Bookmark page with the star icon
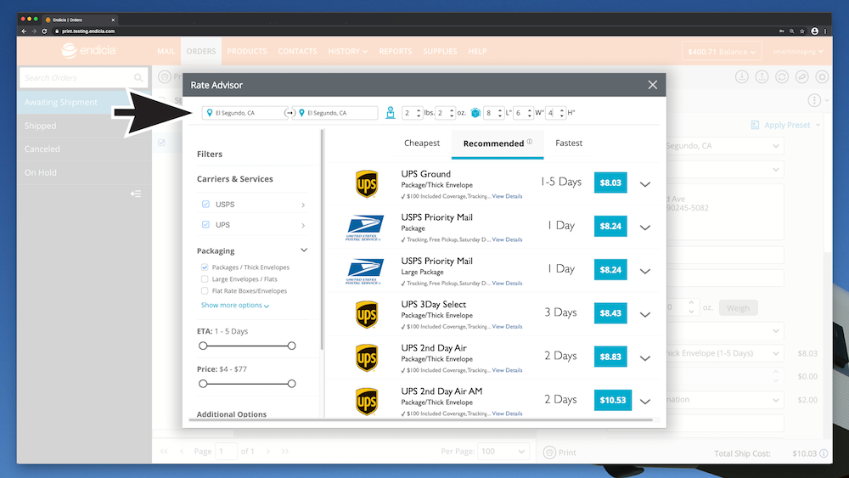Viewport: 849px width, 478px height. [x=802, y=31]
